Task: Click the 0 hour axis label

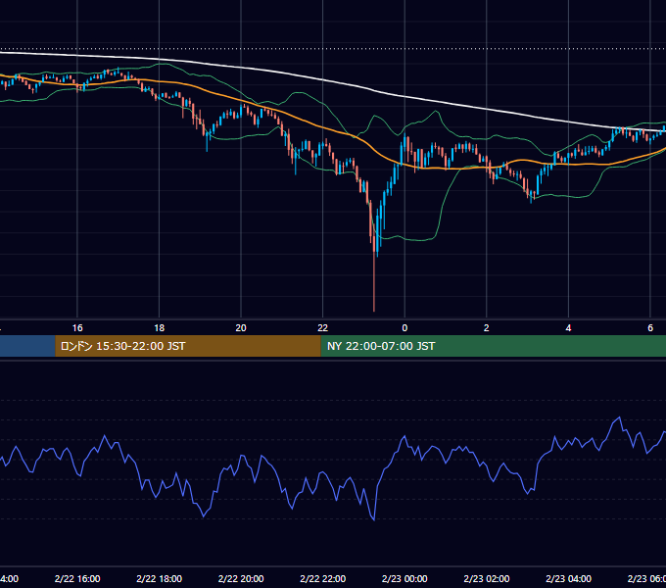Action: pos(404,328)
